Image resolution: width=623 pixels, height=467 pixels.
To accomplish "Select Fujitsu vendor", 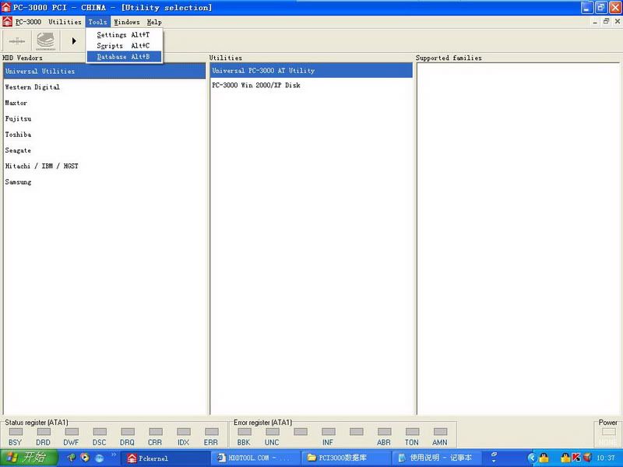I will pyautogui.click(x=104, y=119).
